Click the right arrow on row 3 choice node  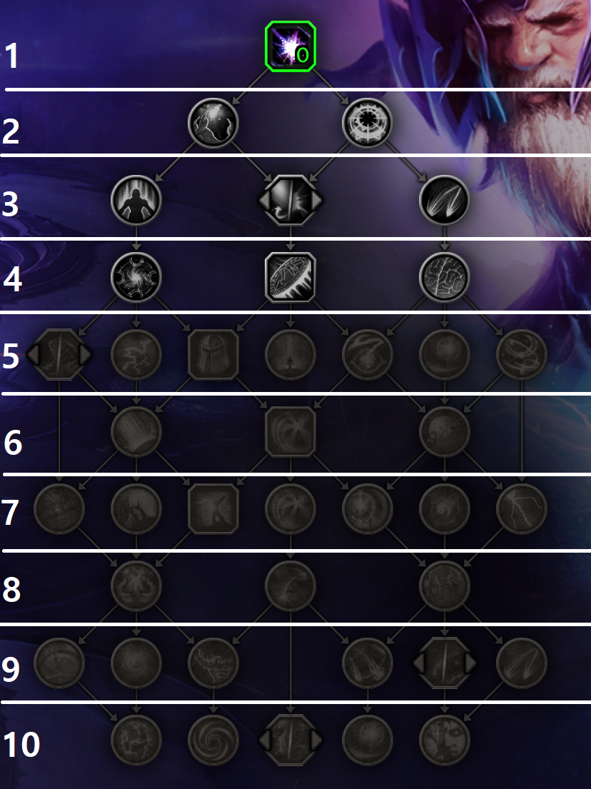(316, 200)
